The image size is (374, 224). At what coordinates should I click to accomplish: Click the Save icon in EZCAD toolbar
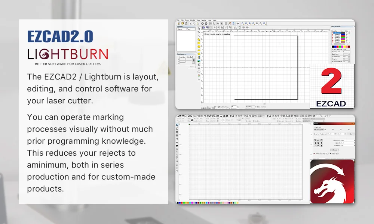click(x=186, y=24)
